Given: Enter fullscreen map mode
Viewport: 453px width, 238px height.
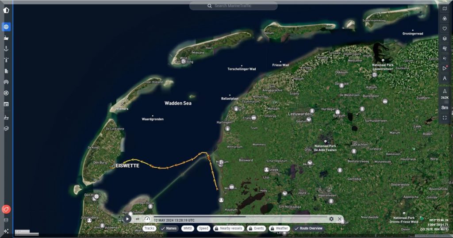Looking at the screenshot, I should (x=445, y=118).
